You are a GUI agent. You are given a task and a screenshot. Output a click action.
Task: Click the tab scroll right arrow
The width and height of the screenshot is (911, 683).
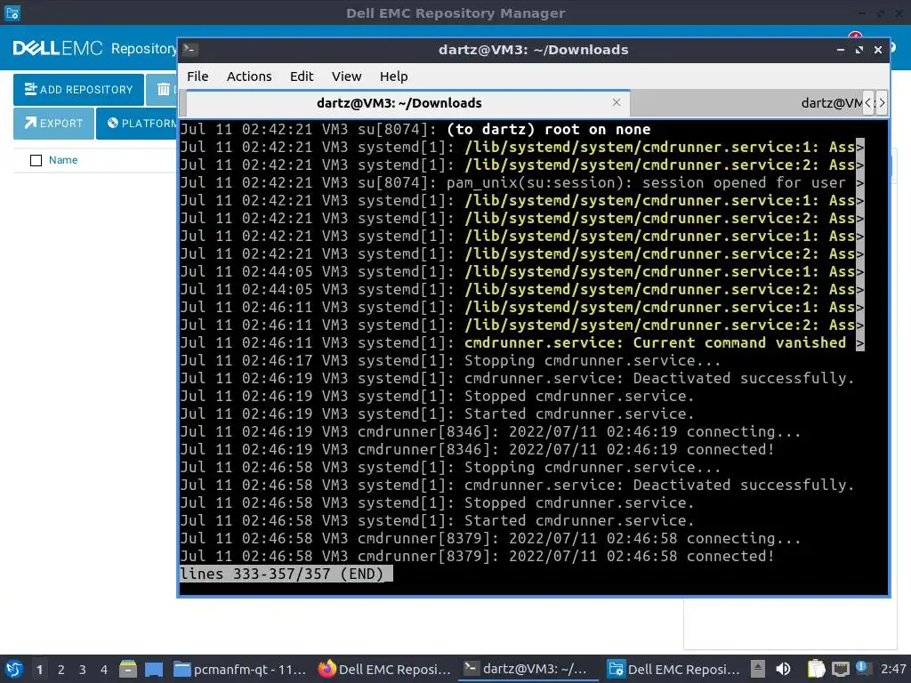tap(882, 103)
